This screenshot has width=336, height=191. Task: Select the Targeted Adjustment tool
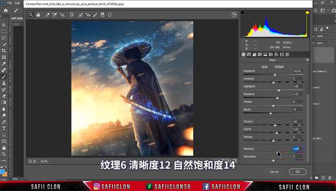click(x=62, y=15)
